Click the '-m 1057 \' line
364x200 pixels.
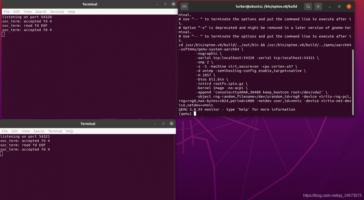tap(206, 75)
